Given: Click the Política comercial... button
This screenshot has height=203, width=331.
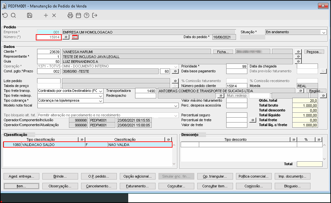Looking at the screenshot, I should click(254, 176).
